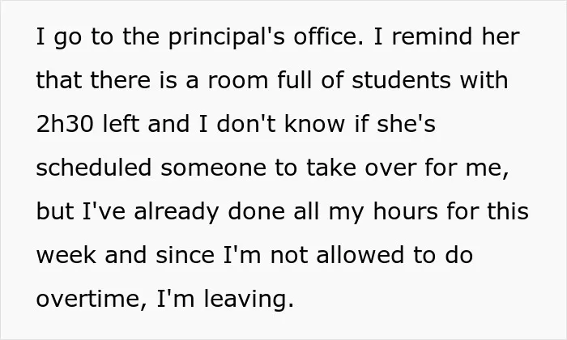
Task: Click the word "leaving." ending the paragraph
Action: pyautogui.click(x=249, y=300)
